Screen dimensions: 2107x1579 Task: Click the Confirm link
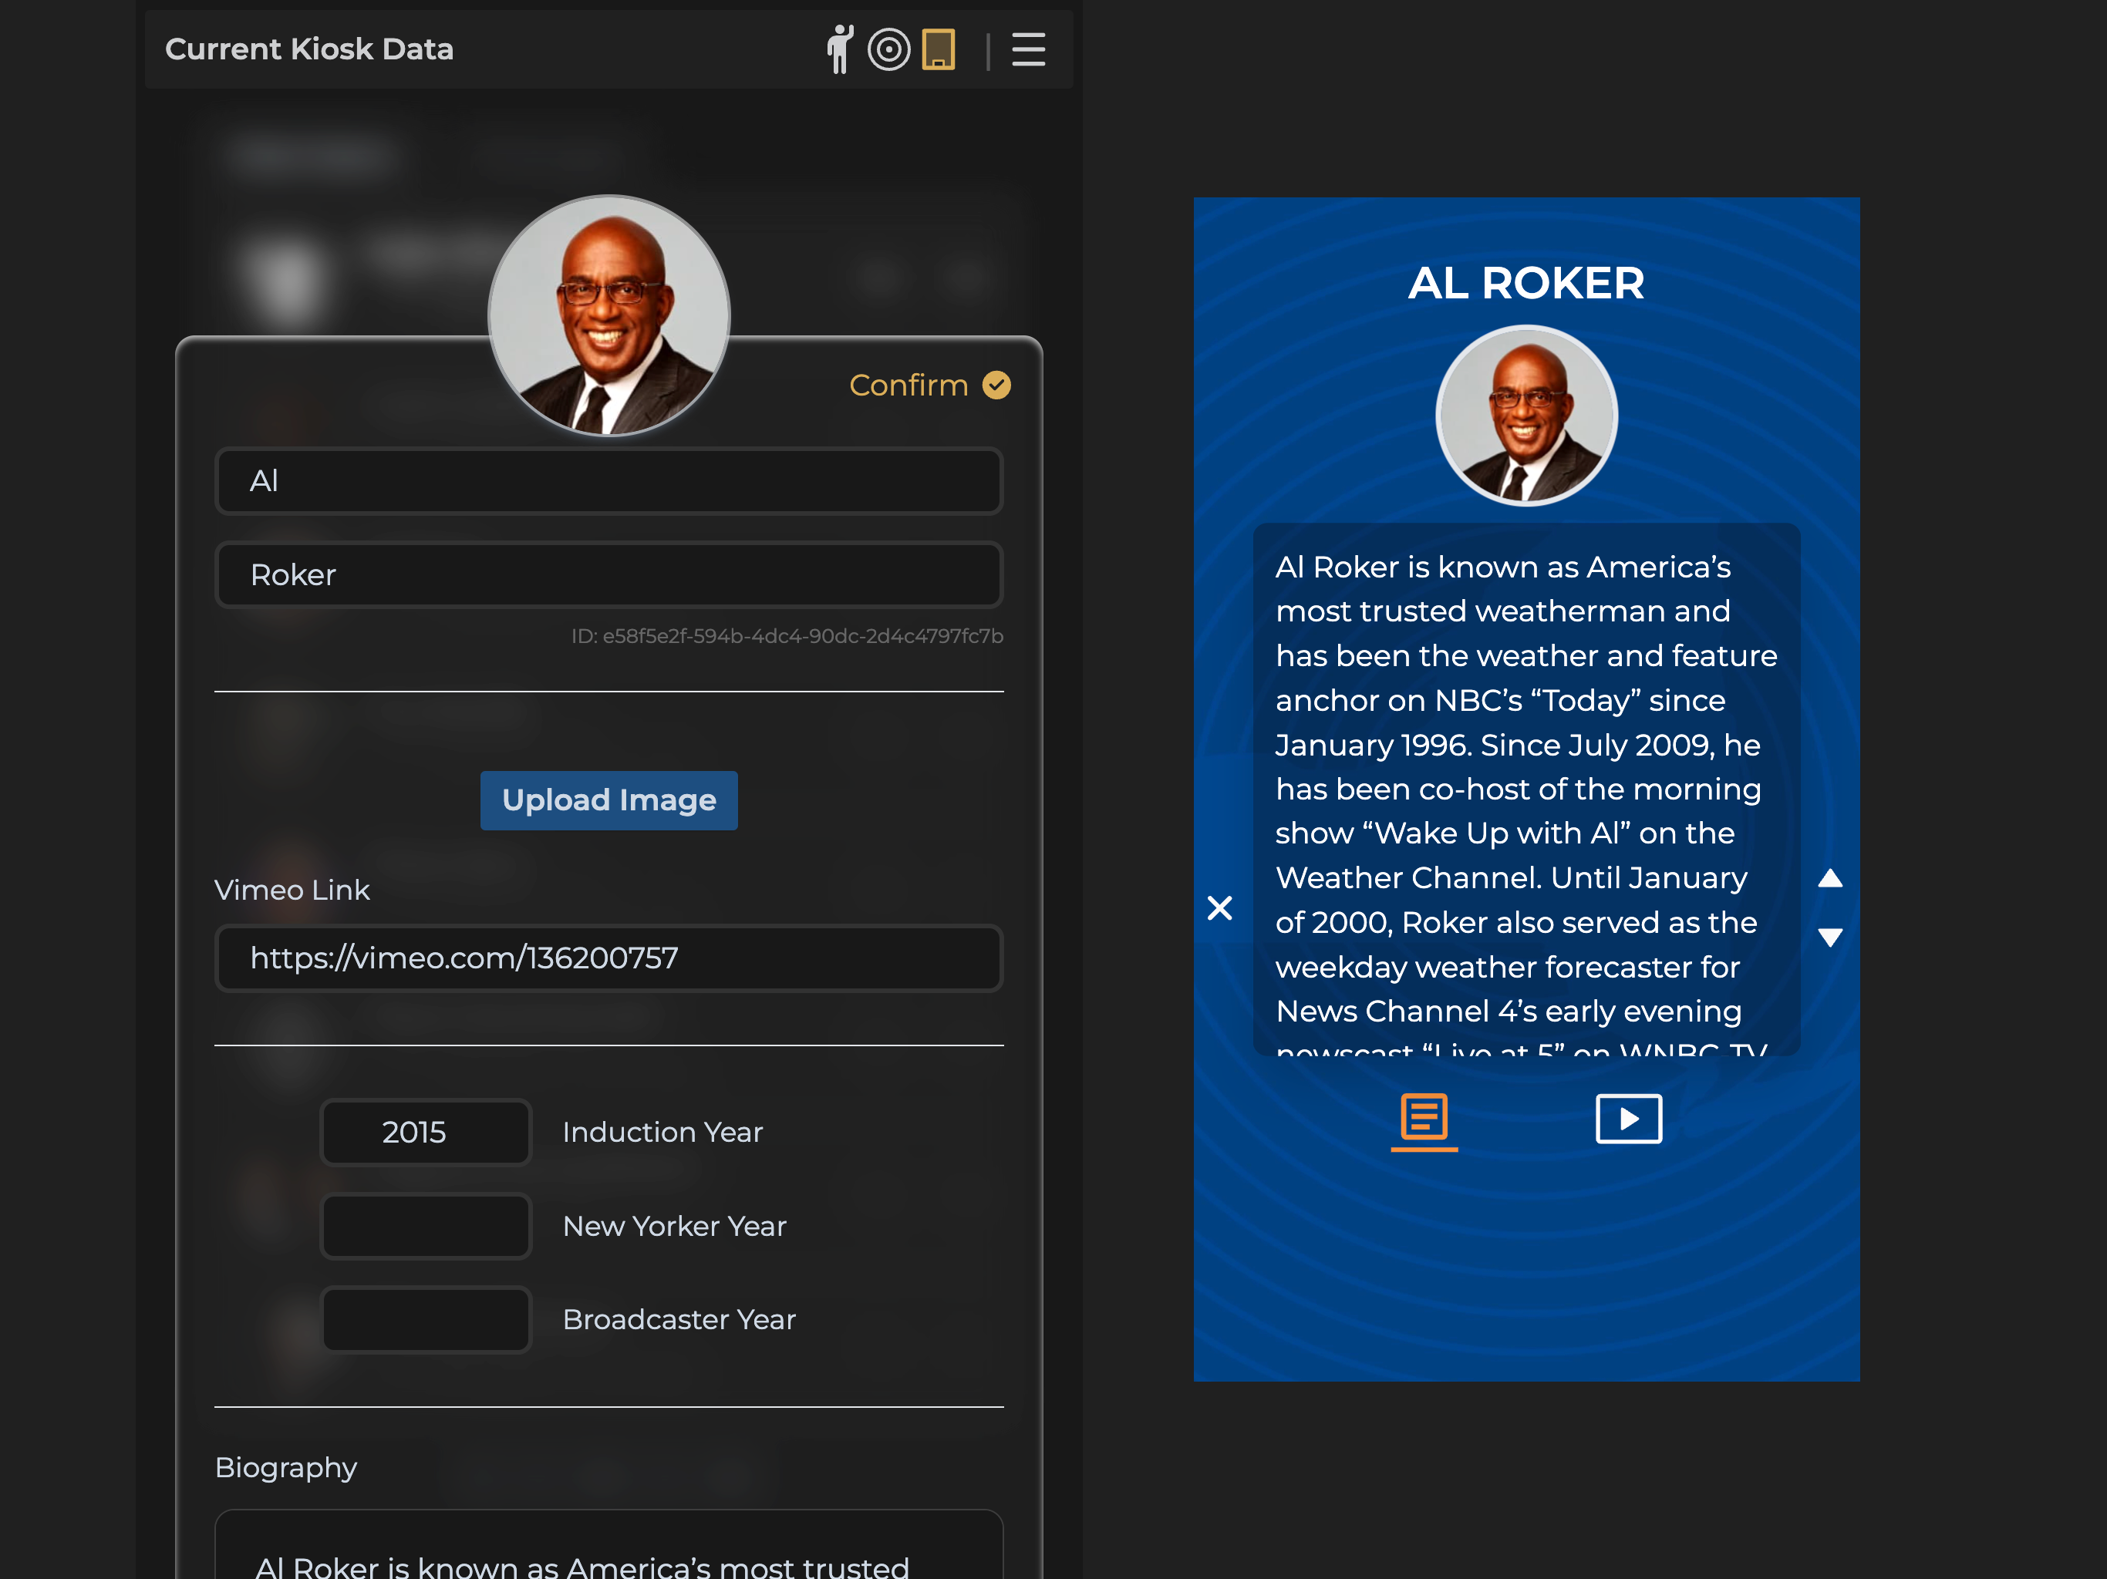click(908, 385)
